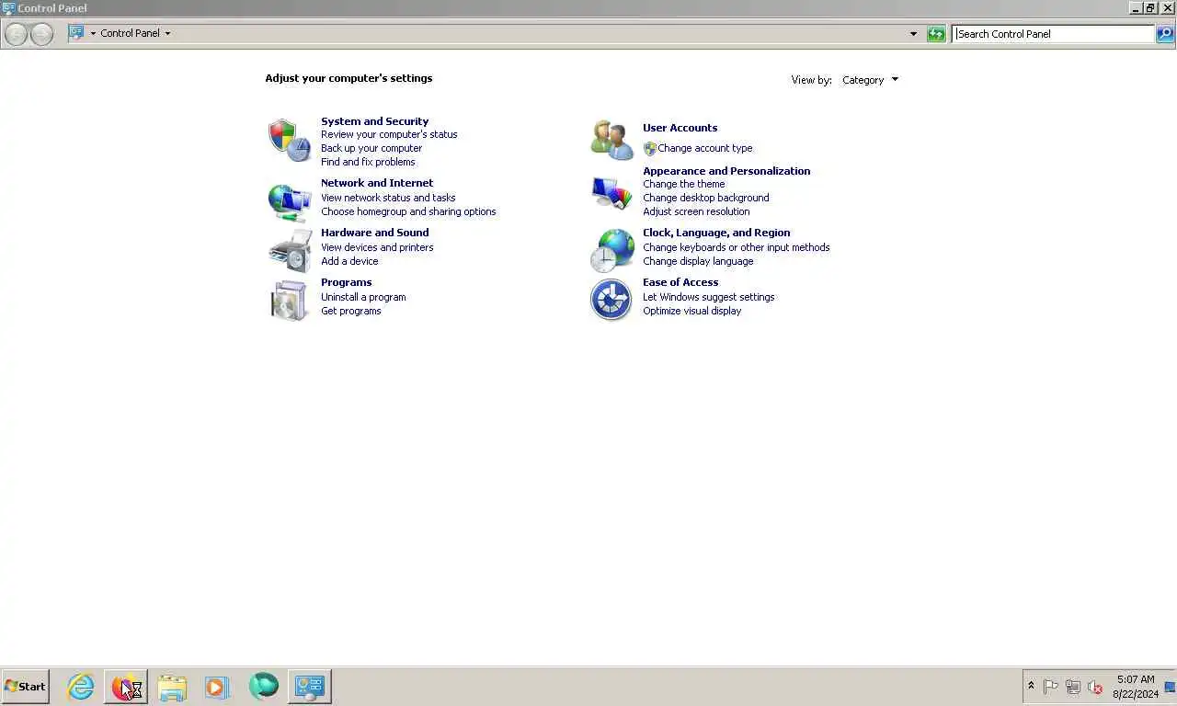Click the Show desktop button at the taskbar end
The height and width of the screenshot is (706, 1177).
1171,687
